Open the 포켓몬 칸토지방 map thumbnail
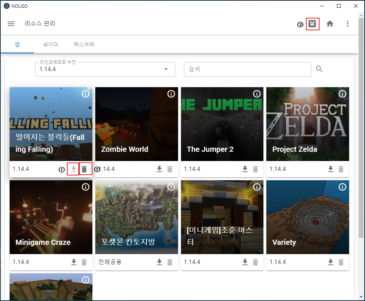Screen dimensions: 365x301 click(136, 217)
